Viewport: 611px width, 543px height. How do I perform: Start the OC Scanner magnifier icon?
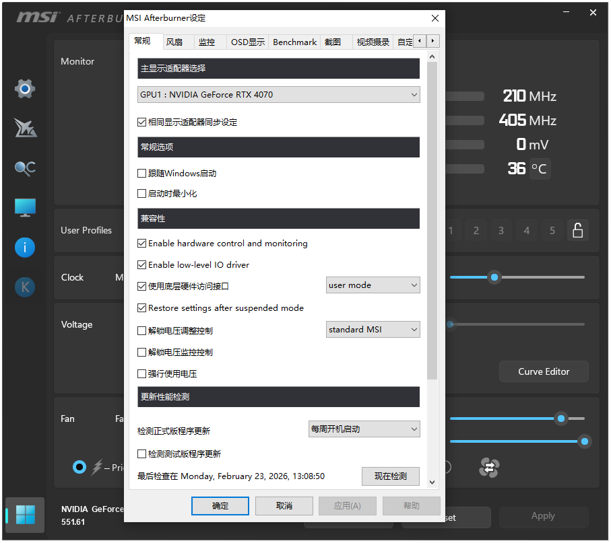pyautogui.click(x=24, y=168)
